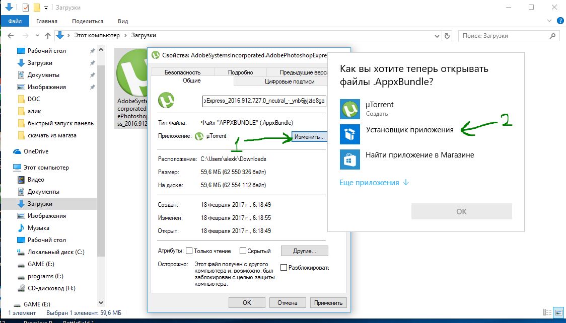Click Применить button

tap(328, 302)
